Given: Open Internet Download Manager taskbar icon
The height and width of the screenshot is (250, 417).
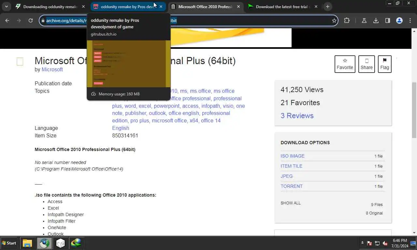Looking at the screenshot, I should point(76,243).
